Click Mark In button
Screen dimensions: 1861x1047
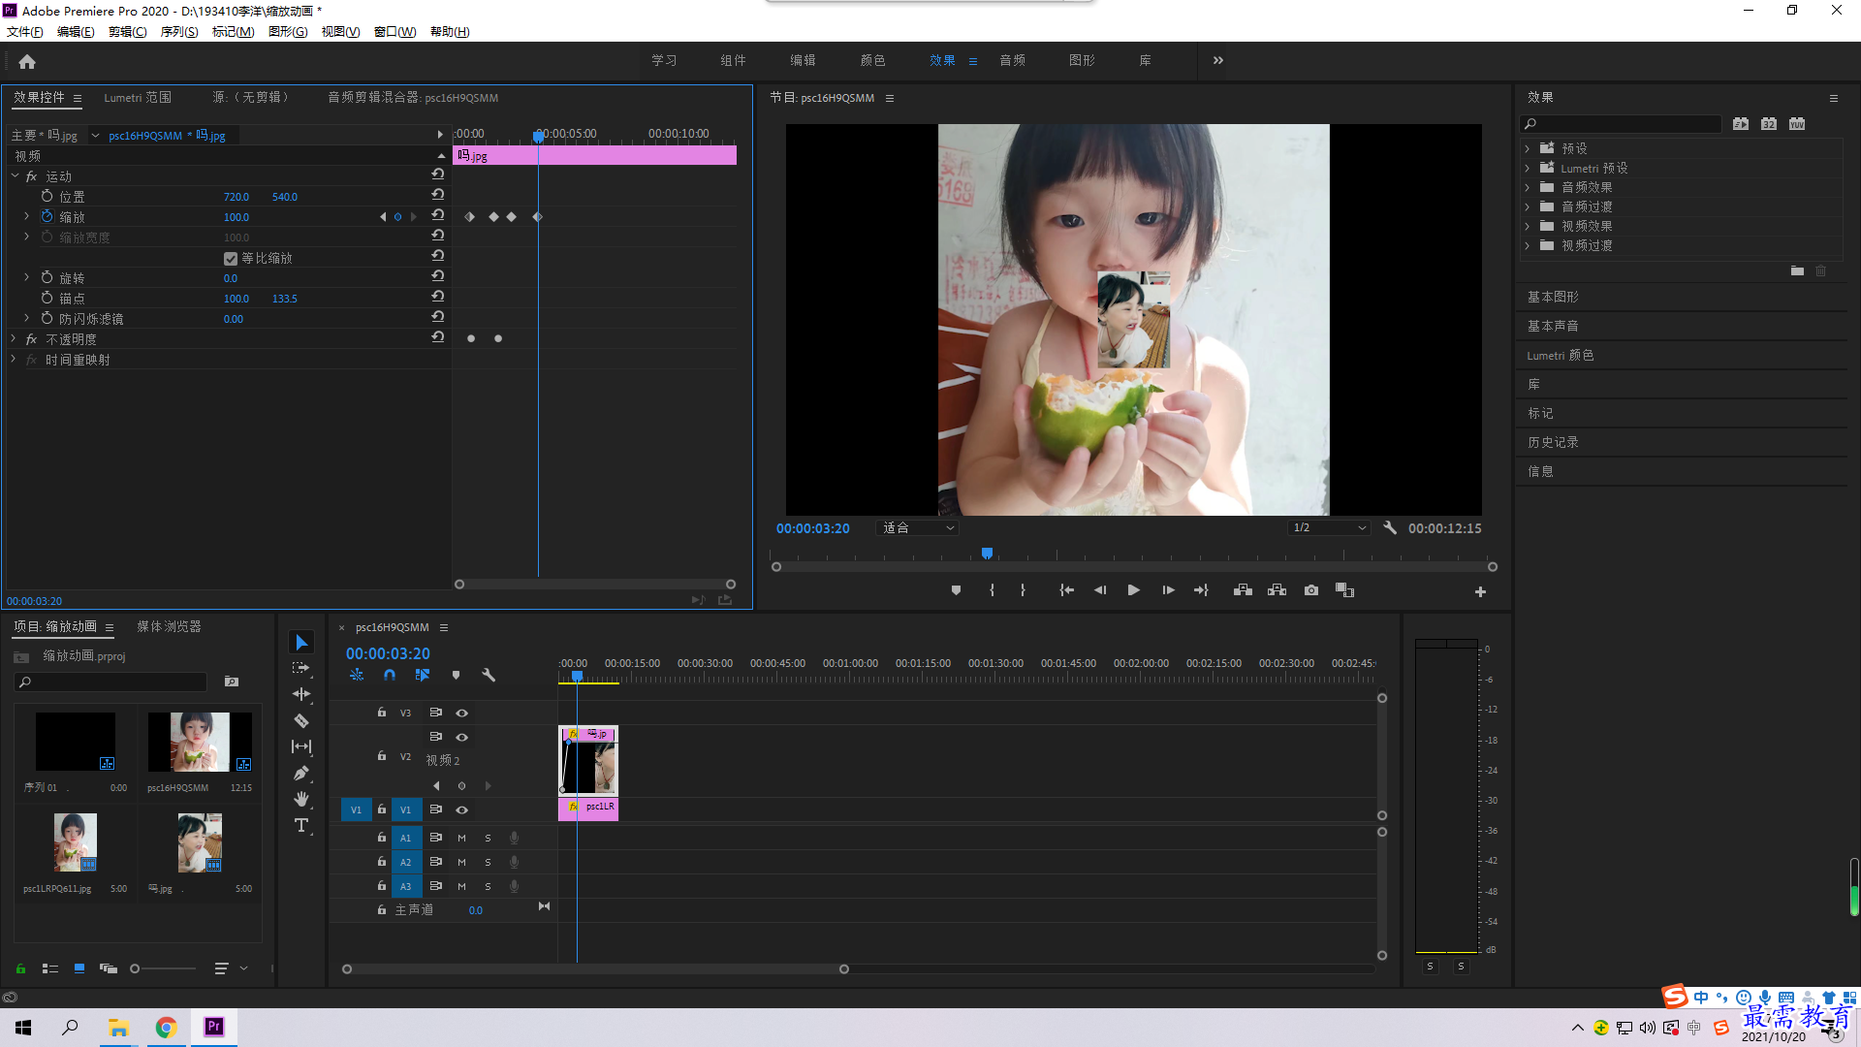pos(992,590)
